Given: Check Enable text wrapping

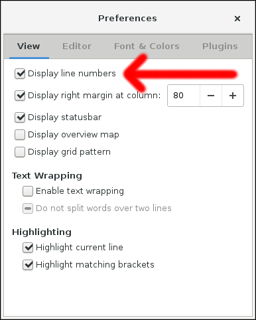Looking at the screenshot, I should pyautogui.click(x=28, y=191).
